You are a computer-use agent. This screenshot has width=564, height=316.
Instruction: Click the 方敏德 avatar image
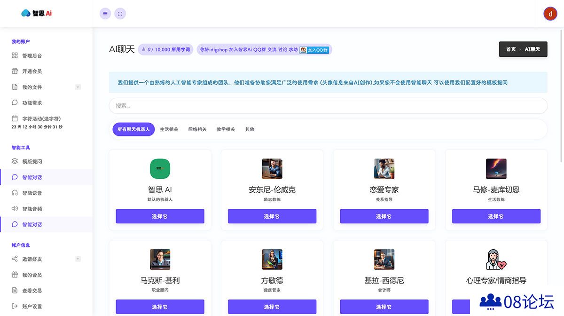point(272,259)
